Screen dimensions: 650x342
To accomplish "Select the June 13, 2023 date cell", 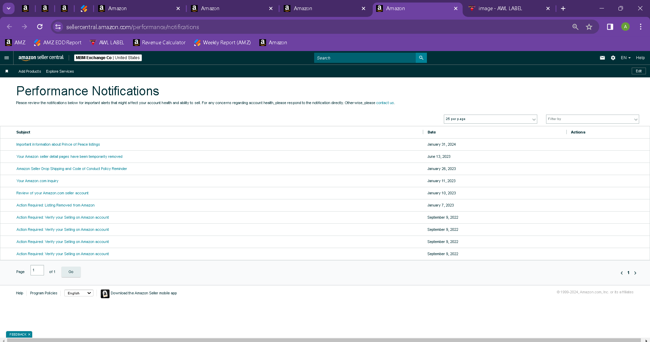I will [439, 156].
